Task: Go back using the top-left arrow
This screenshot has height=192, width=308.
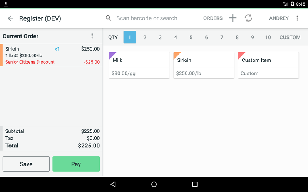Action: [10, 18]
